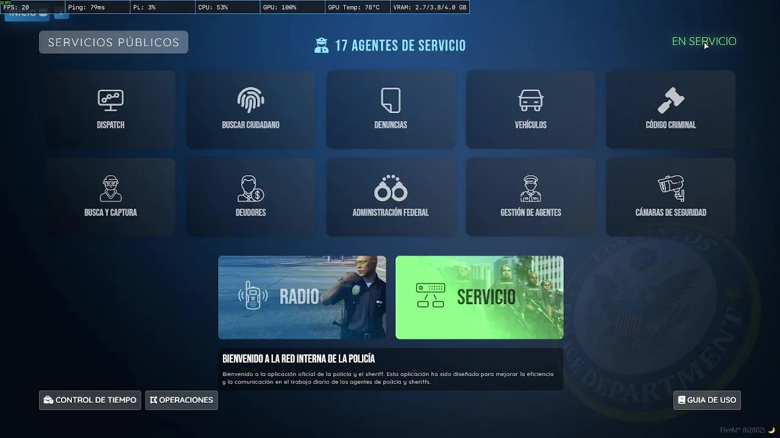Open Gestión de Agentes tile

click(531, 197)
